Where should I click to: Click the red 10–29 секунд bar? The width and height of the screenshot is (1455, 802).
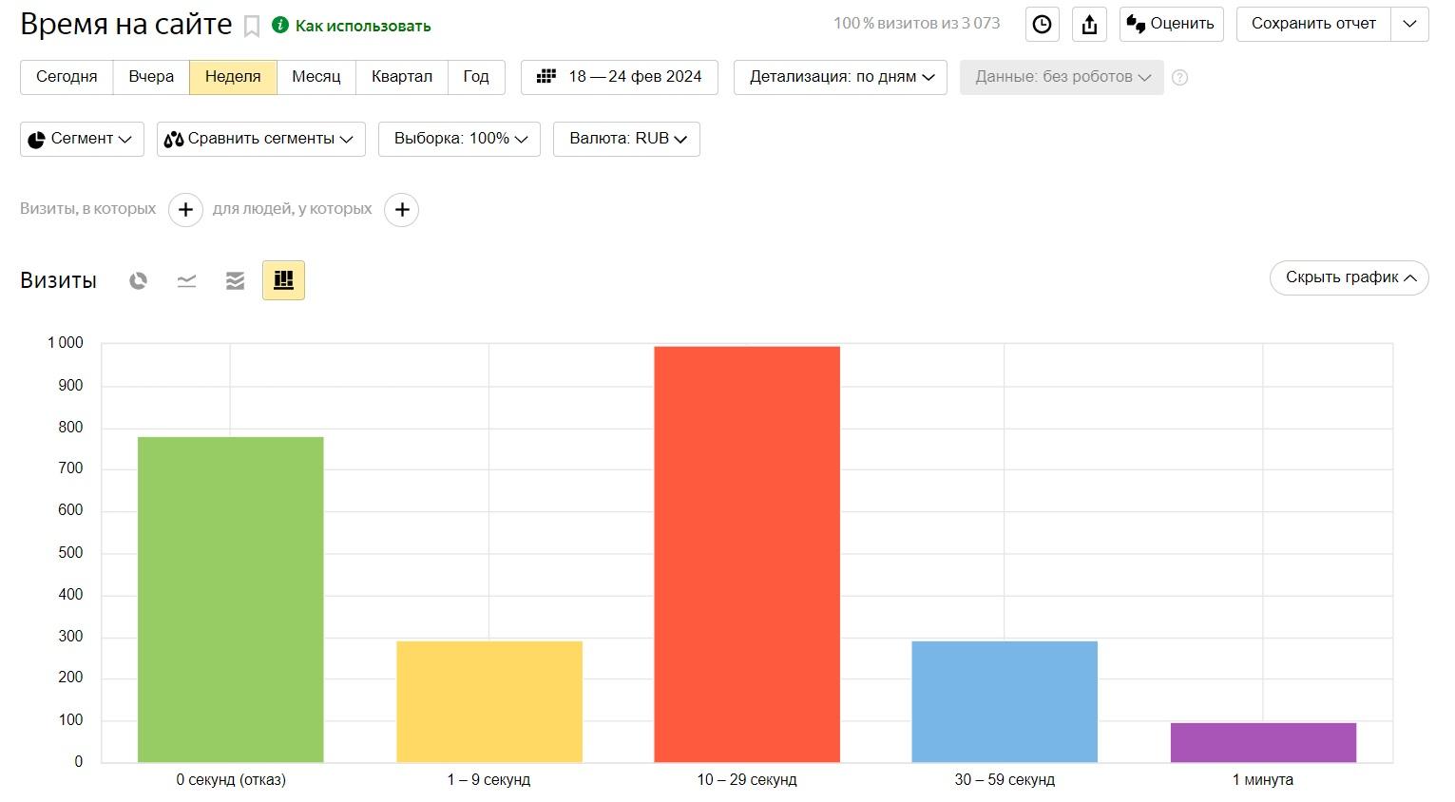click(x=747, y=554)
